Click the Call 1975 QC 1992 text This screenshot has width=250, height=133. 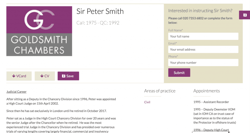pyautogui.click(x=98, y=23)
